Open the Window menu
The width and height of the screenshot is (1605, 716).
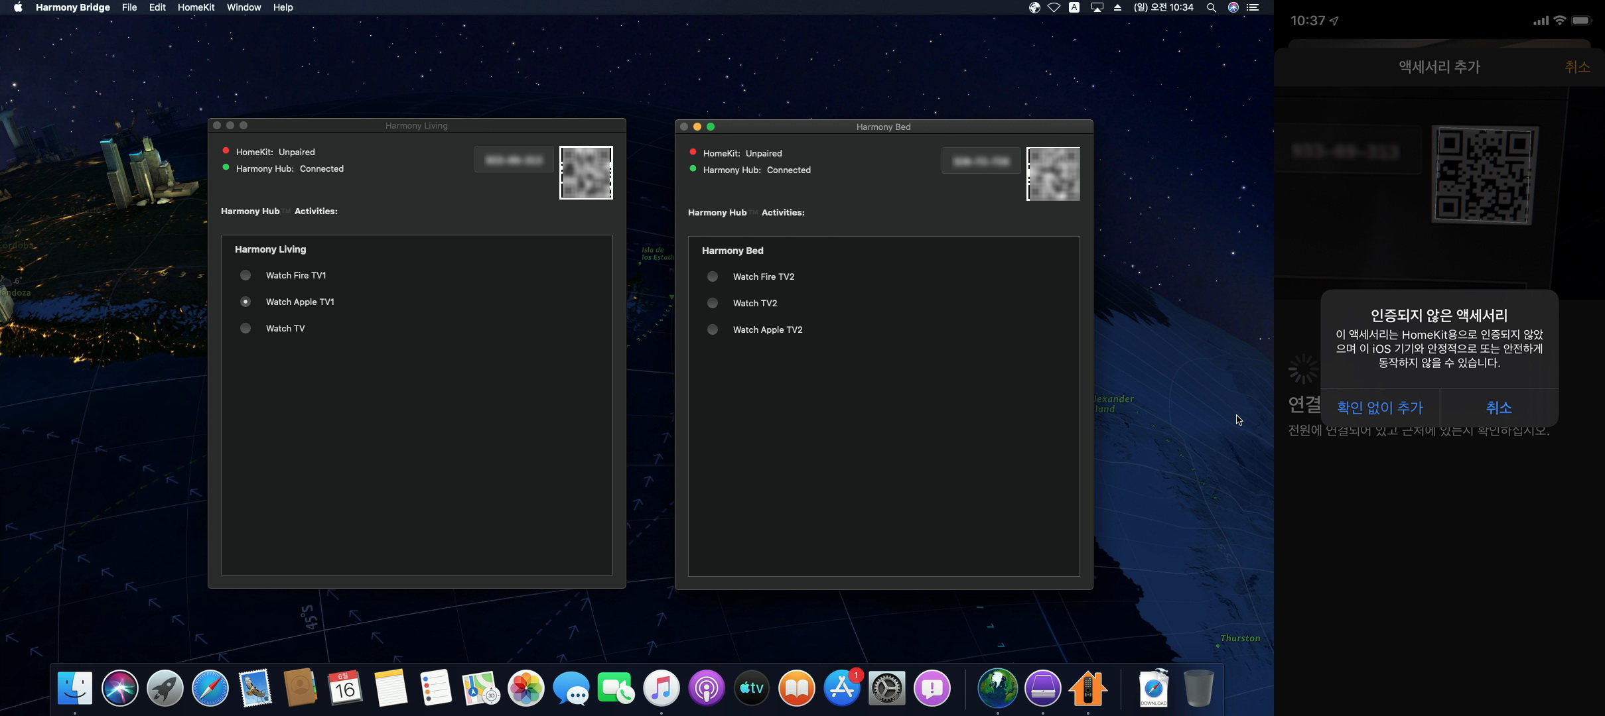244,7
